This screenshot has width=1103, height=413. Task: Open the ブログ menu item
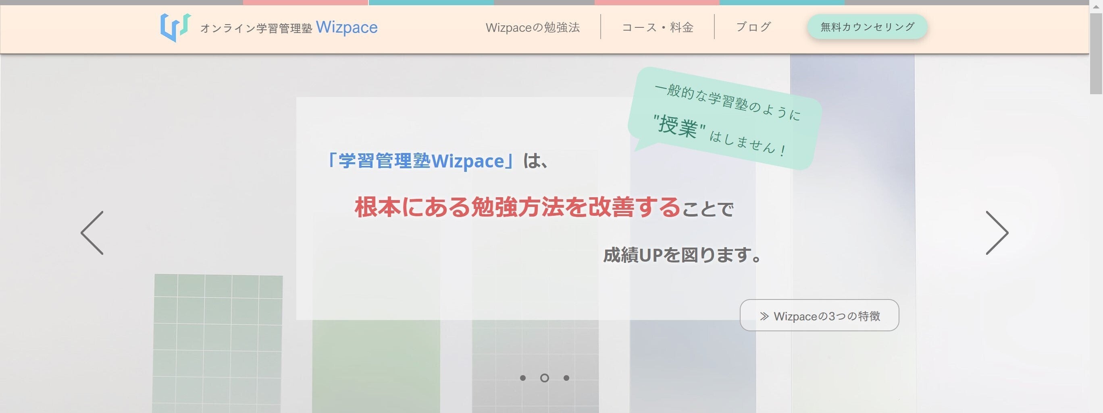coord(753,27)
